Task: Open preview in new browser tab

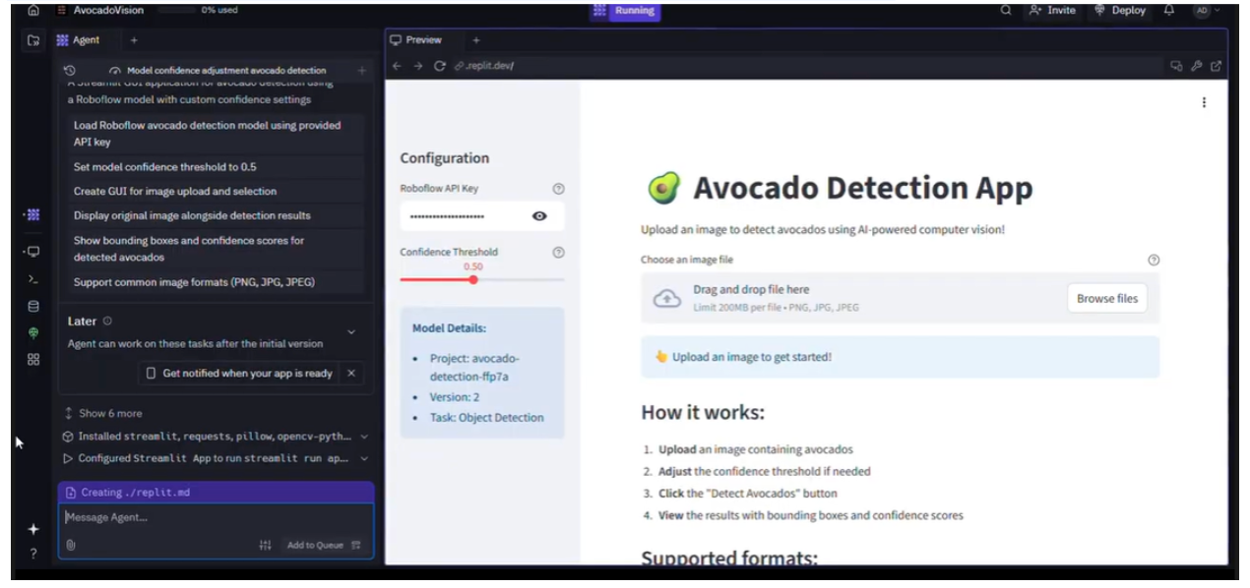Action: (x=1217, y=66)
